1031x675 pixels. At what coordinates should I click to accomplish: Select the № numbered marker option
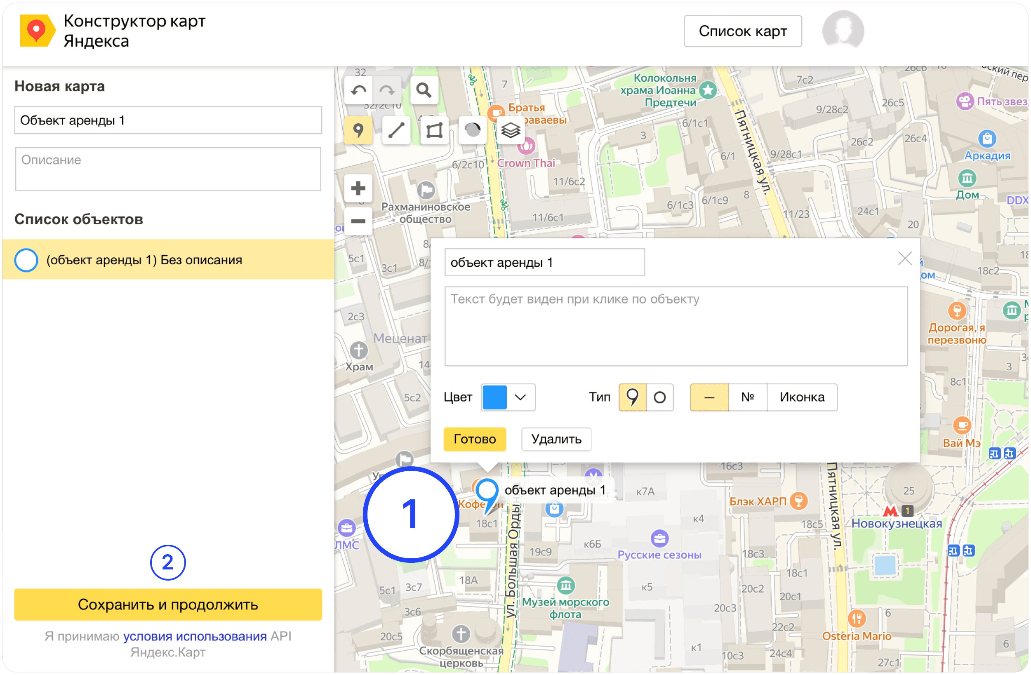pos(748,397)
